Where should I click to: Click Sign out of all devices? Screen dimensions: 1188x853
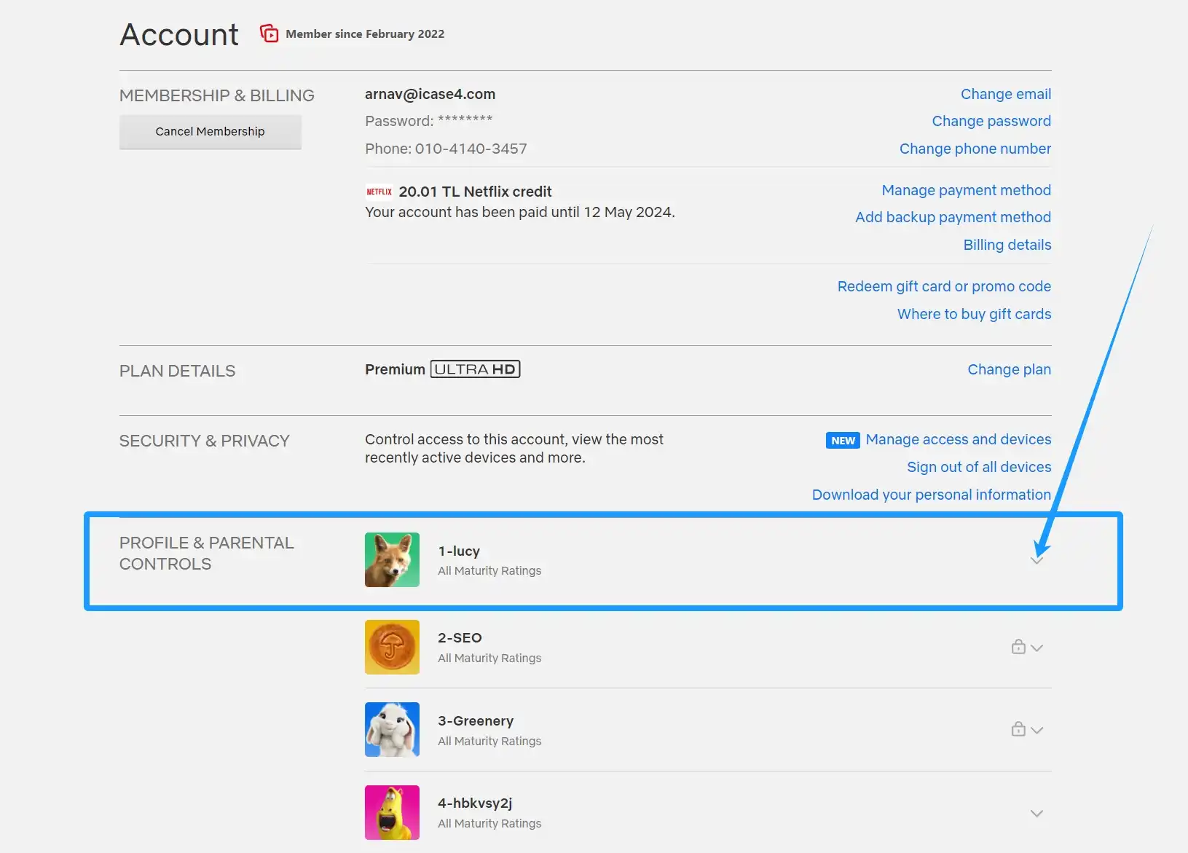tap(979, 467)
